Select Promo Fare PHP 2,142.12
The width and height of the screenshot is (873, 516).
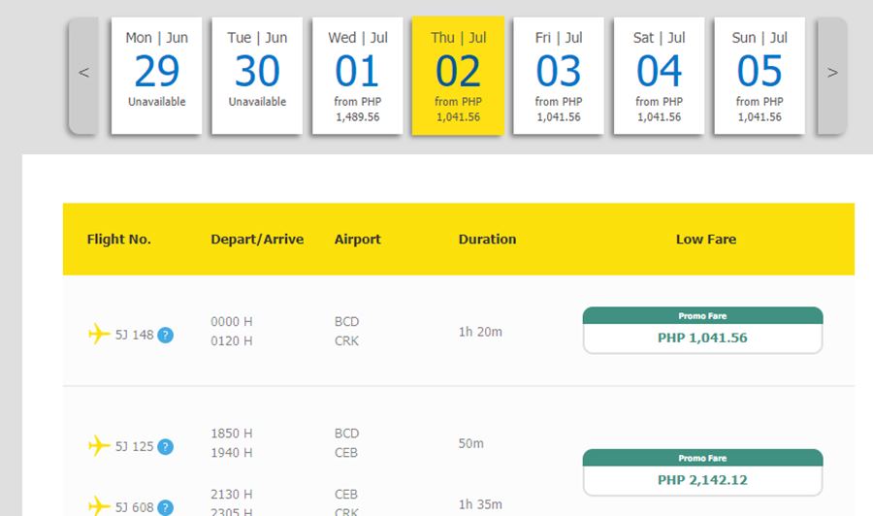coord(702,472)
